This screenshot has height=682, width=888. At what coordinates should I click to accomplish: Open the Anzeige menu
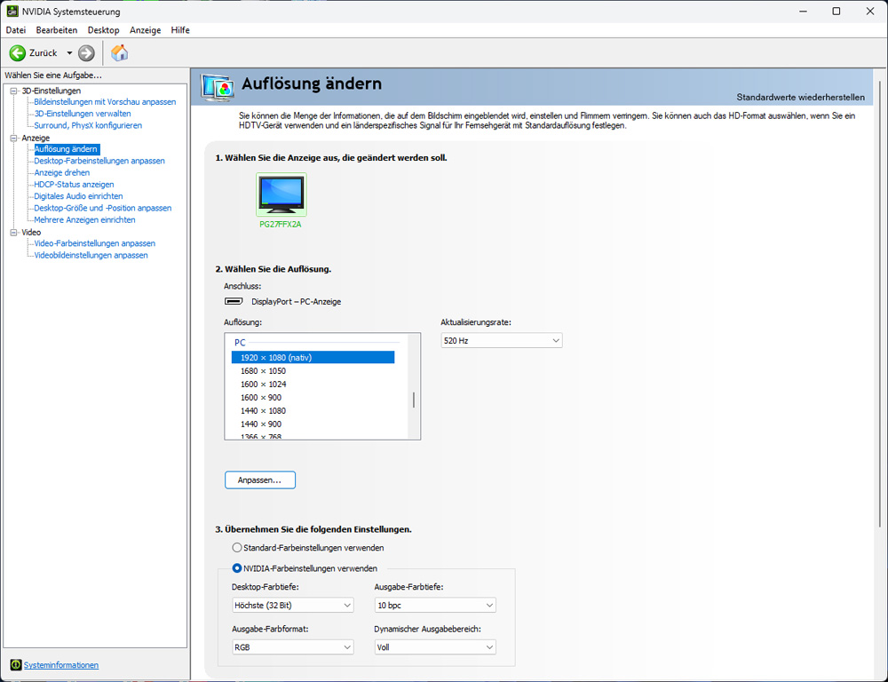coord(145,30)
